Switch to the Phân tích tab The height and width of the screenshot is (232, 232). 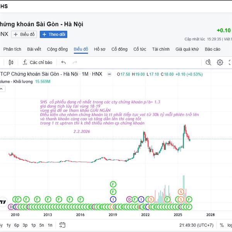12,49
